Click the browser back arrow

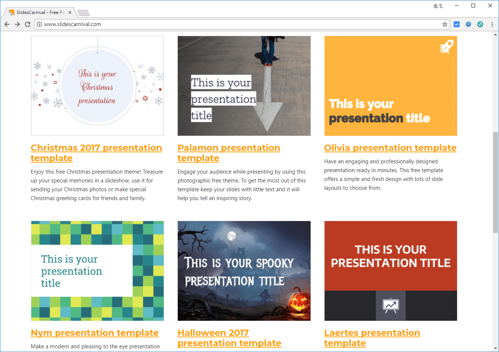point(7,24)
